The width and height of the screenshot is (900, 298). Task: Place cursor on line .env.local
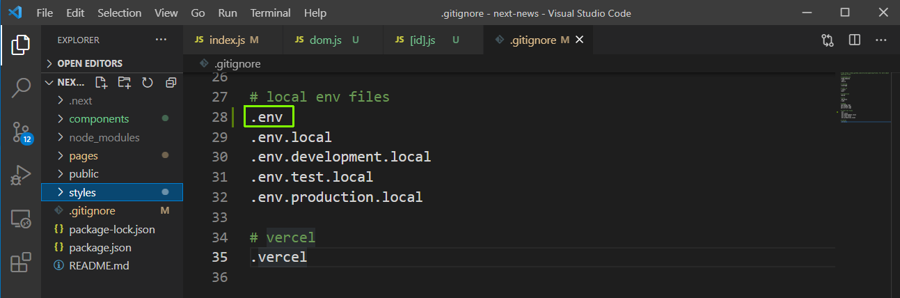(291, 137)
